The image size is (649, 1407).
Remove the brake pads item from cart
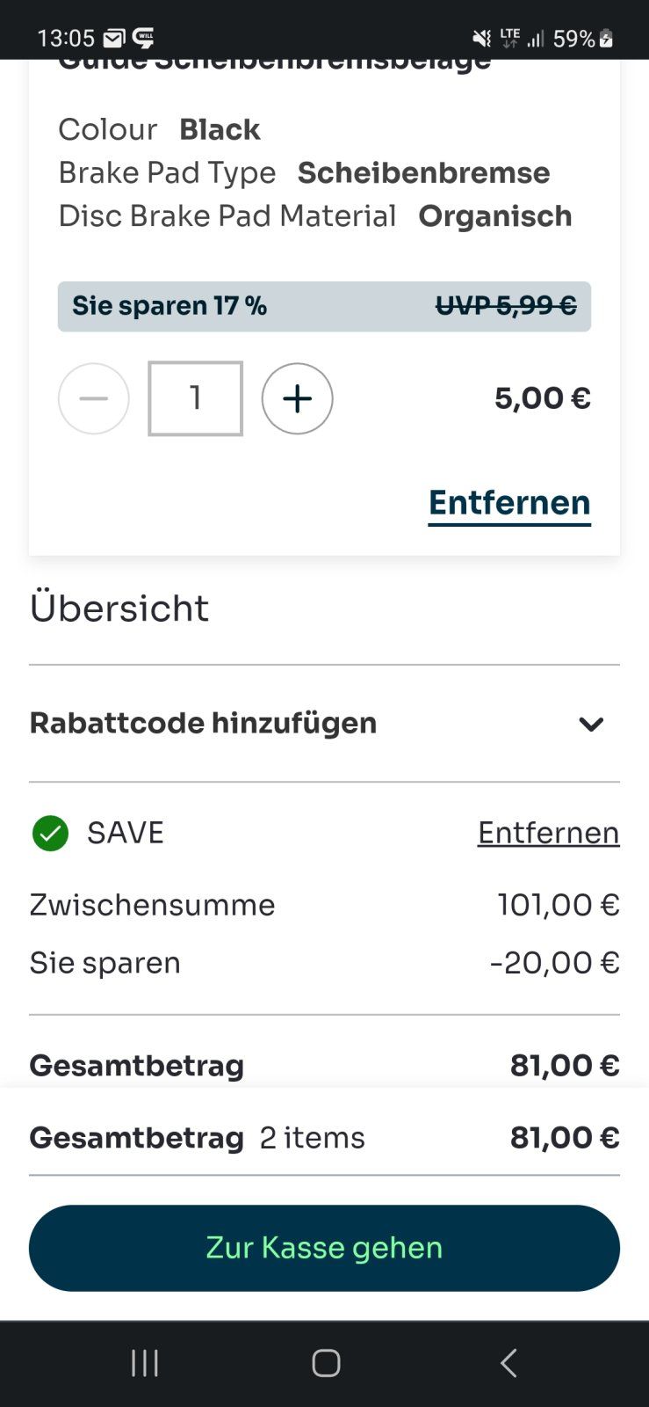pyautogui.click(x=508, y=503)
